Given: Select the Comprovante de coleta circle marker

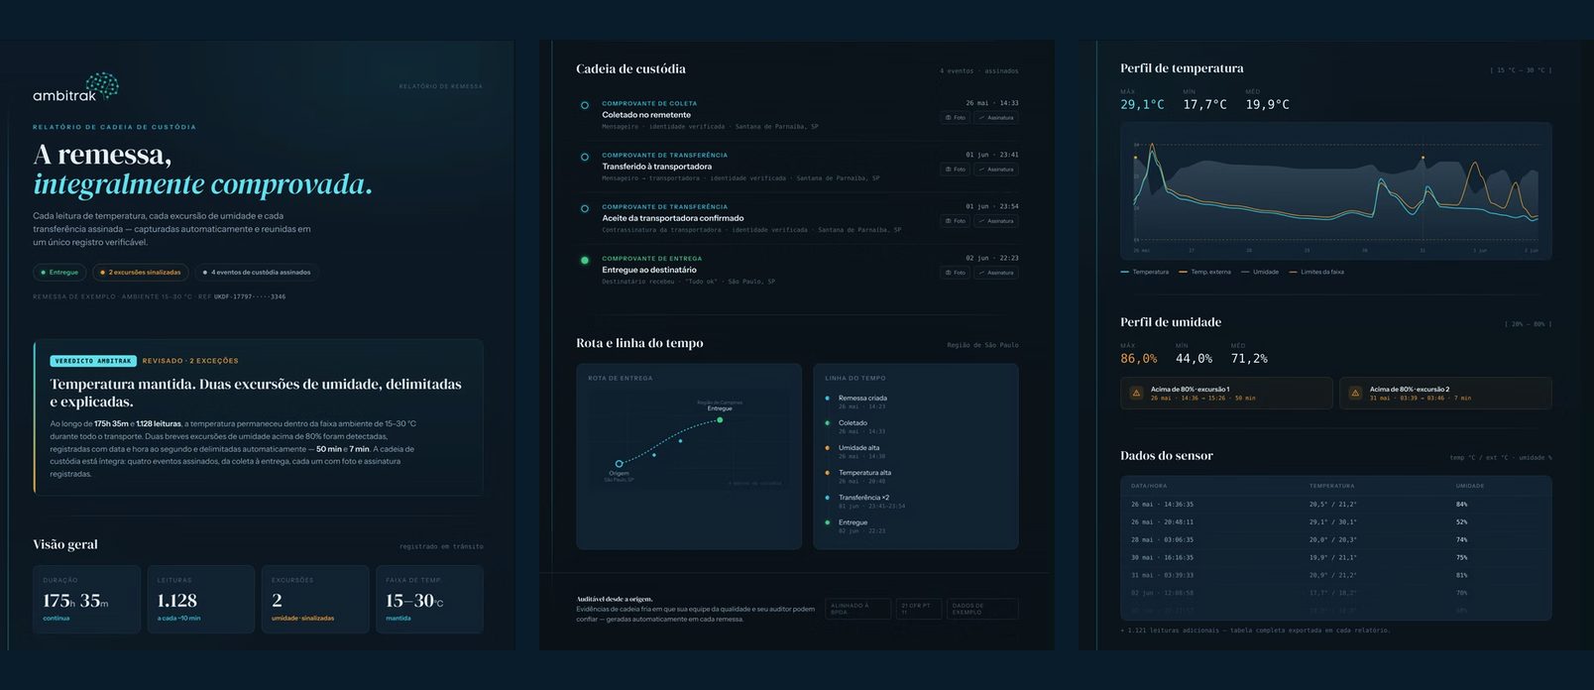Looking at the screenshot, I should (585, 105).
